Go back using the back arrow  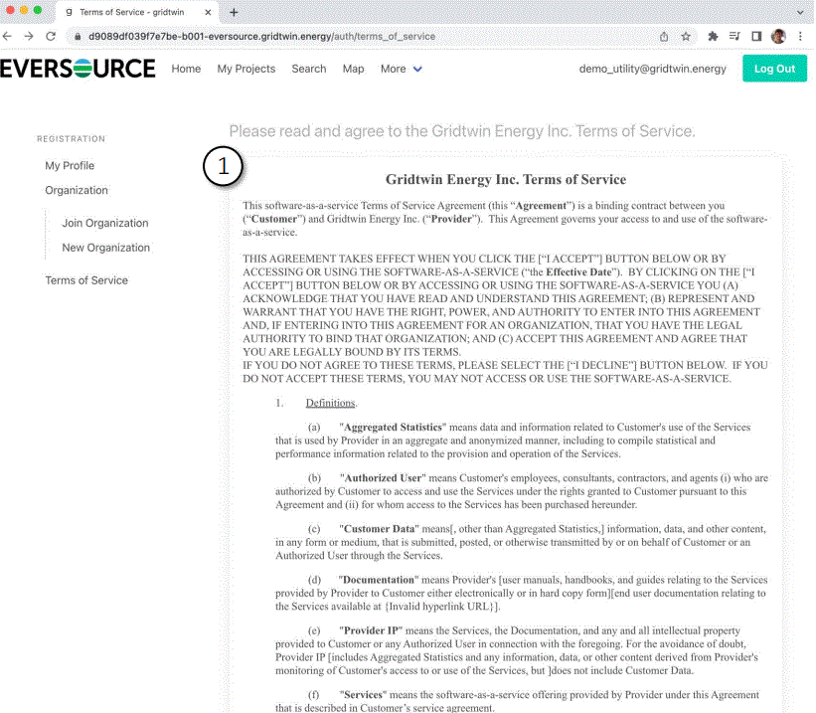8,36
